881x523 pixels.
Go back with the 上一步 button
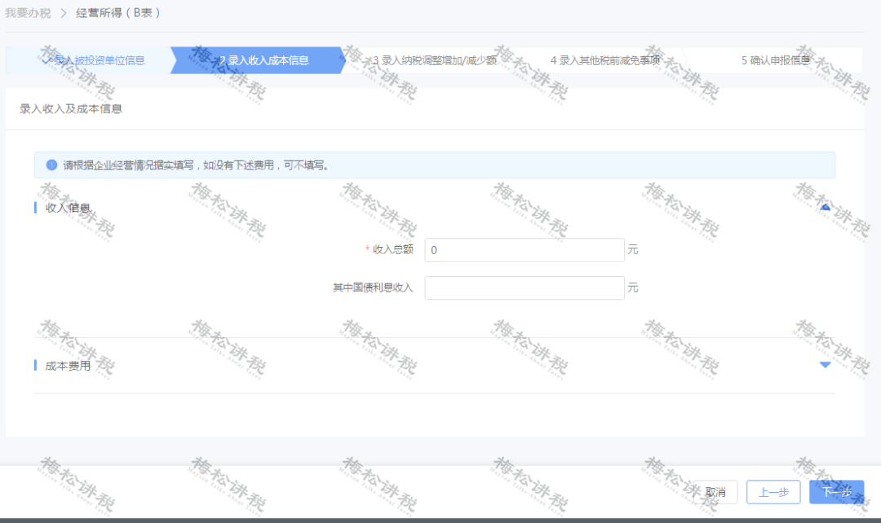[773, 492]
